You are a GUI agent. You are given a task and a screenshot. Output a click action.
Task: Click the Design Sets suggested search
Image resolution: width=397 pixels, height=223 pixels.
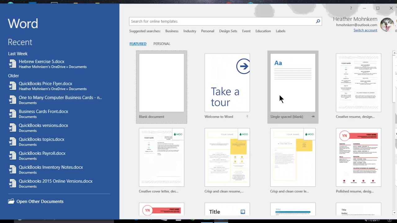(228, 31)
